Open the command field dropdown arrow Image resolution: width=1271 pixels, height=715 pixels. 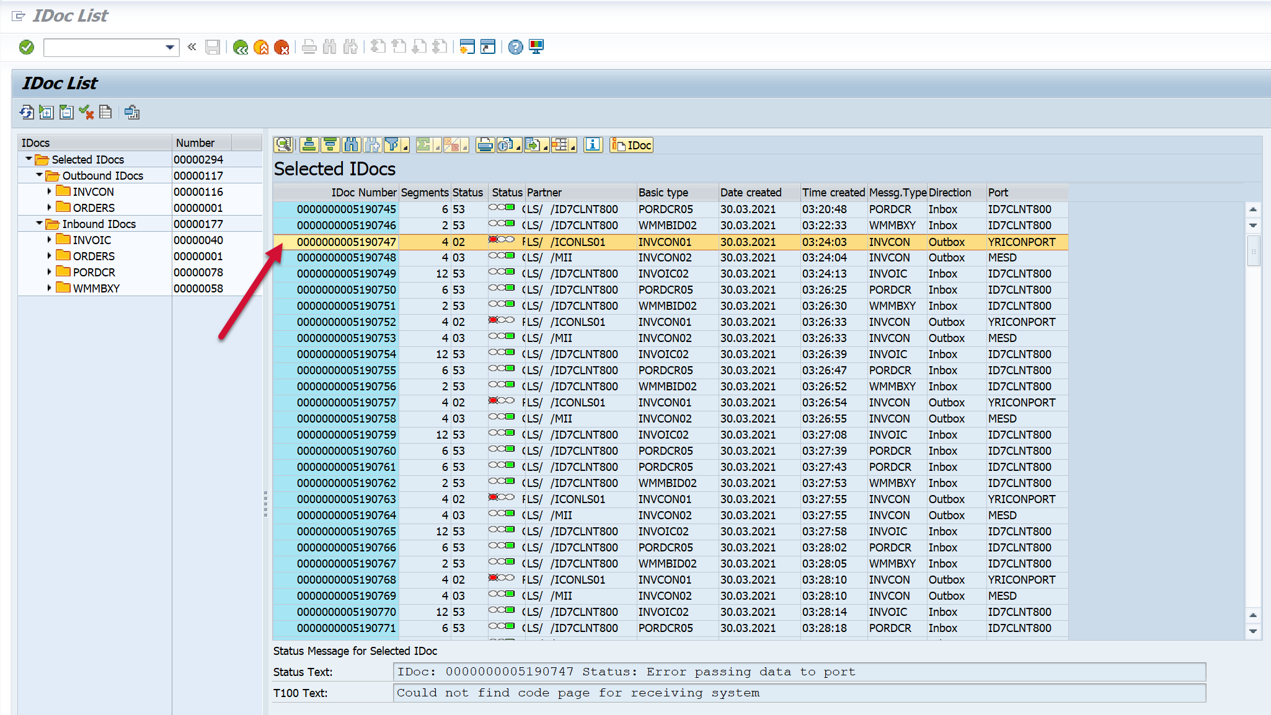coord(170,47)
